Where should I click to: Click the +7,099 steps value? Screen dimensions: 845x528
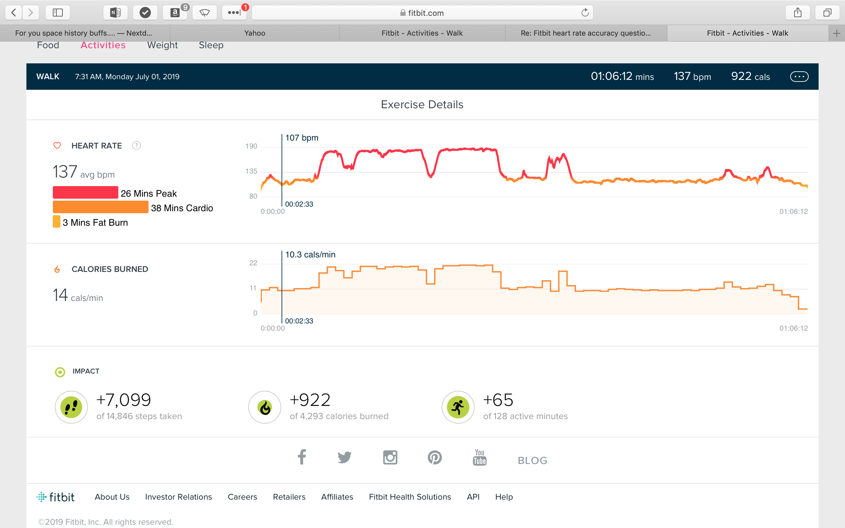[x=123, y=400]
